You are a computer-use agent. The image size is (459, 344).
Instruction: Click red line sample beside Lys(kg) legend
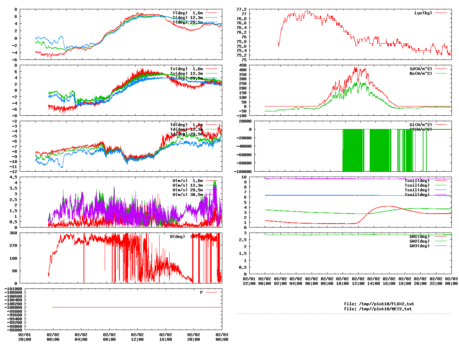click(441, 13)
